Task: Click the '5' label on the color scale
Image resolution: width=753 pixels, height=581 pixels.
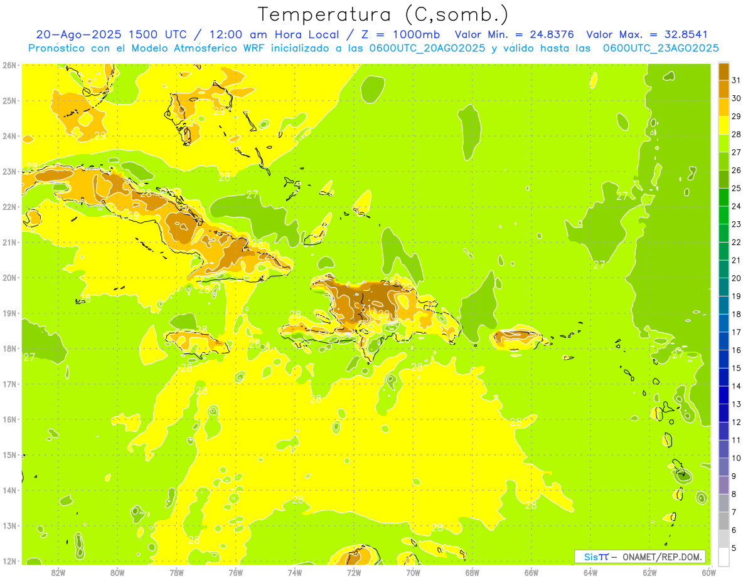Action: click(734, 548)
